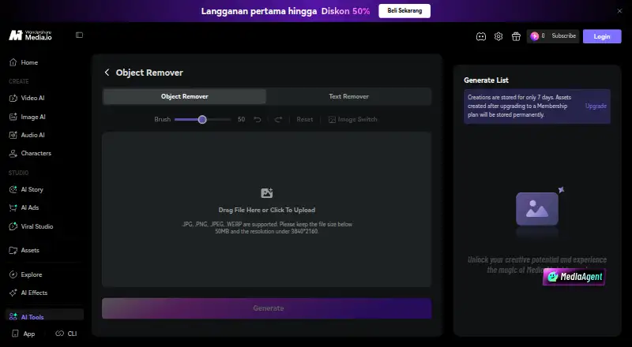Click the upload drop area

pos(266,209)
